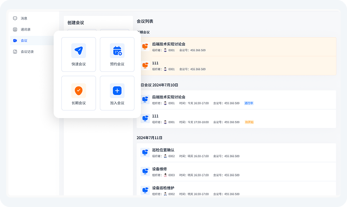The height and width of the screenshot is (207, 347).
Task: Click the 会议列表 heading
Action: 145,21
